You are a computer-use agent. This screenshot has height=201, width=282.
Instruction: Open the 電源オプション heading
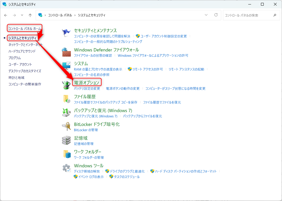point(87,83)
